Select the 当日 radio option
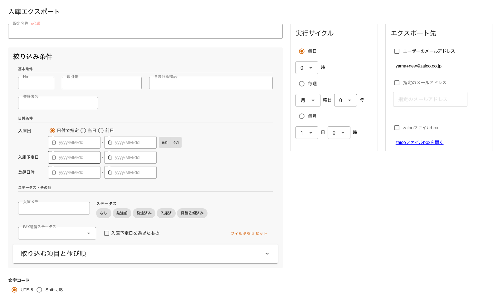503x301 pixels. pos(83,131)
